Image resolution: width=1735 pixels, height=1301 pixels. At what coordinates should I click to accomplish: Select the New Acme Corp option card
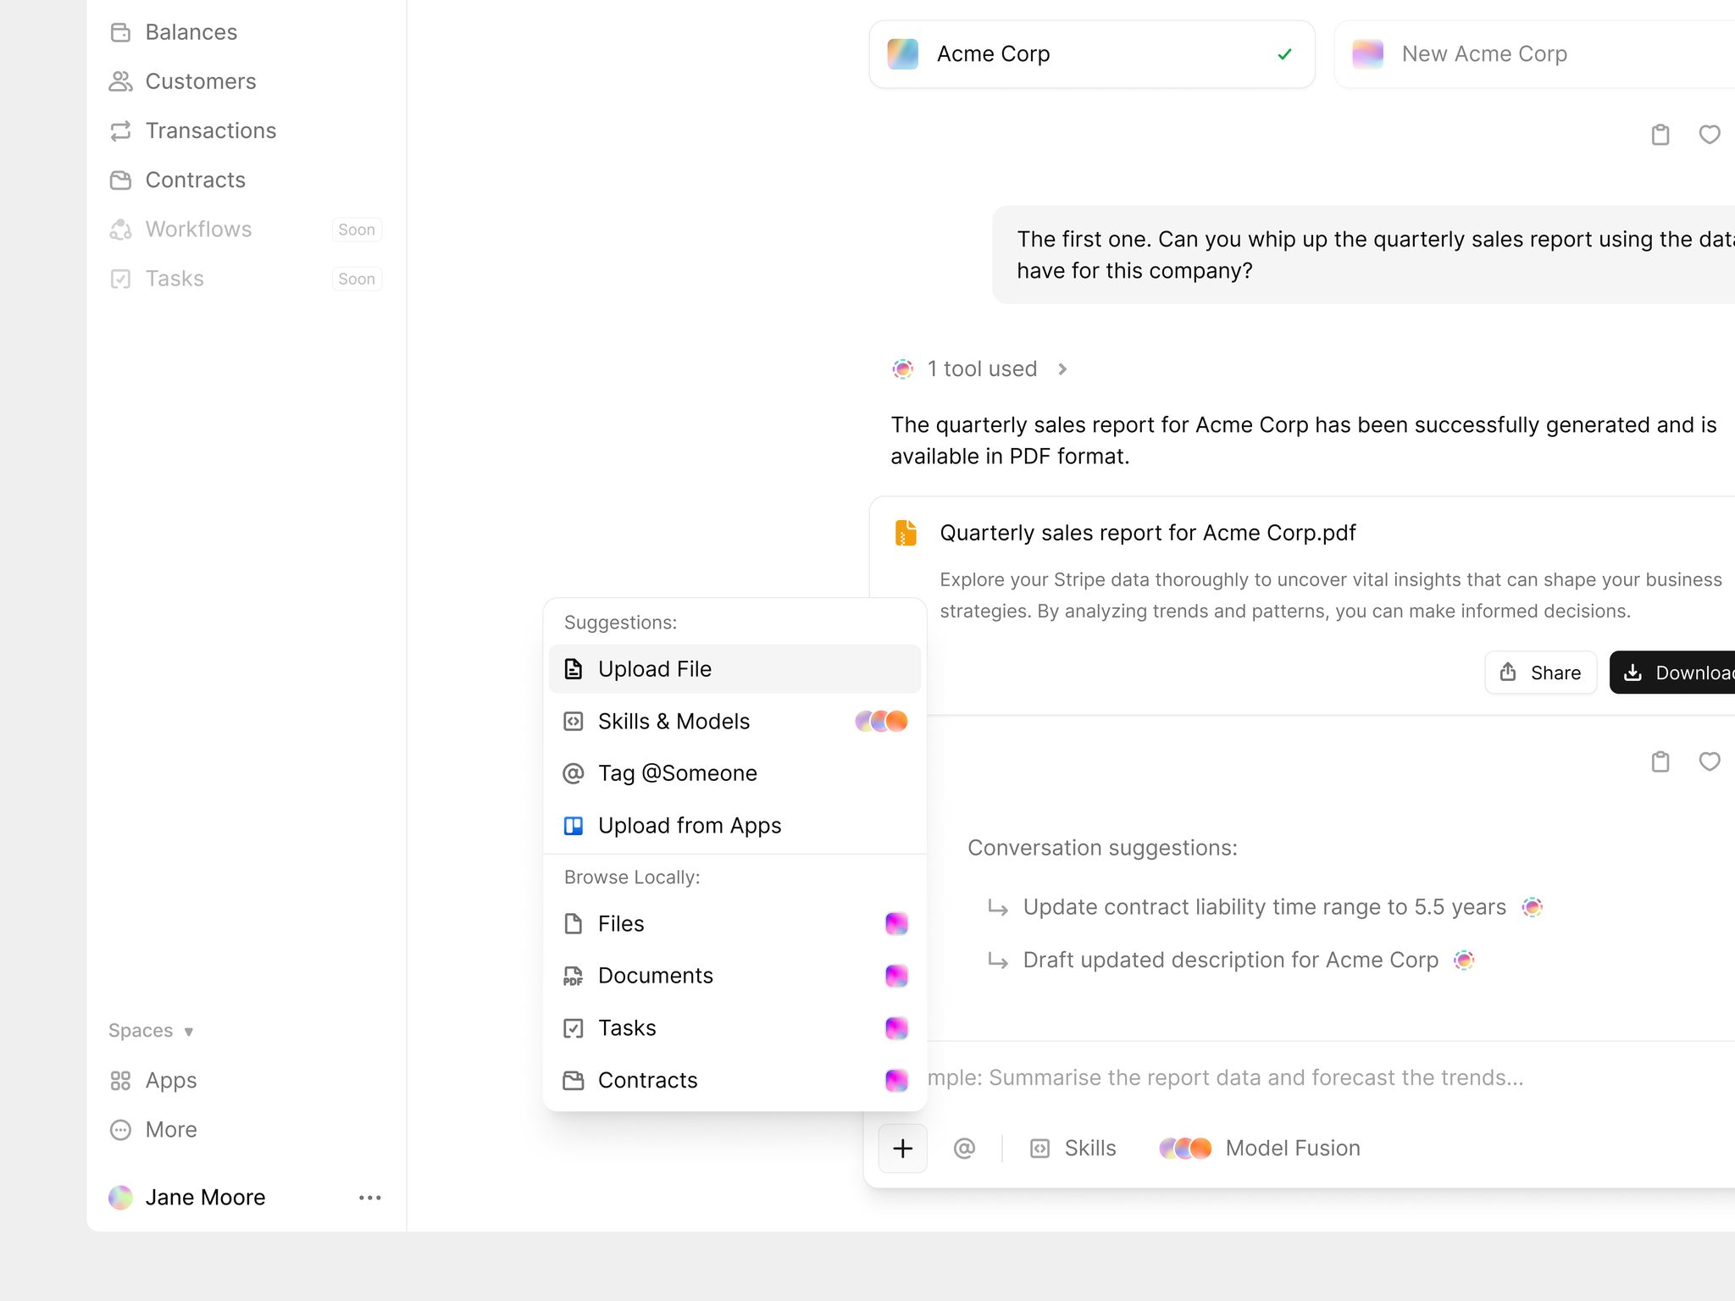click(x=1534, y=54)
